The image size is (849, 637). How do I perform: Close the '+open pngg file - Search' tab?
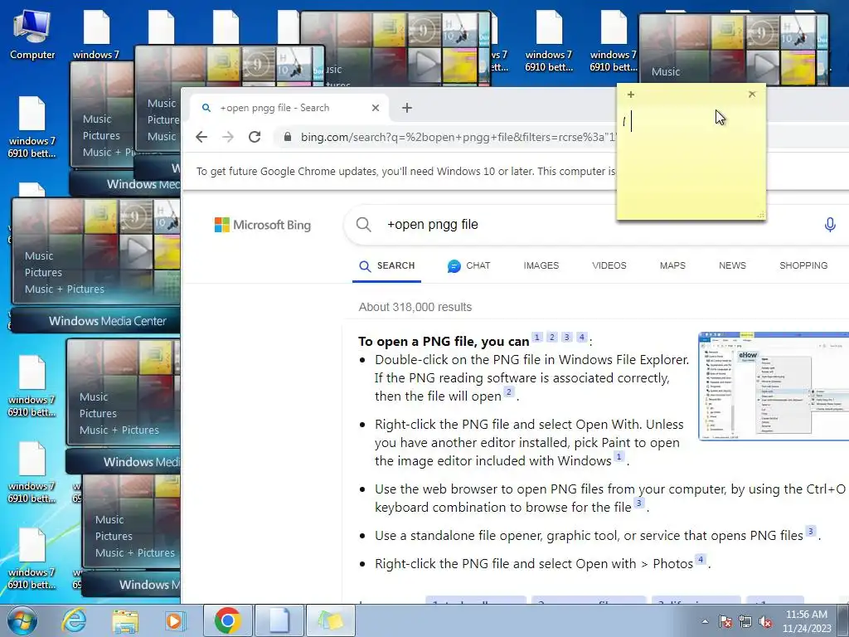(x=376, y=108)
